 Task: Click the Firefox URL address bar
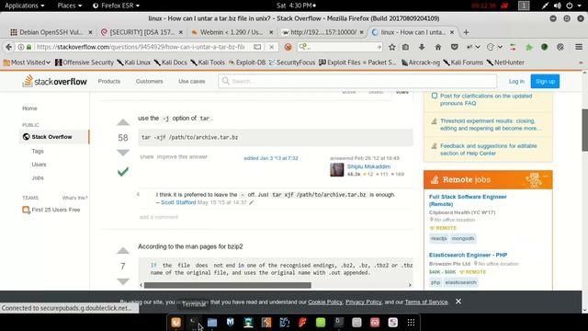(x=141, y=47)
